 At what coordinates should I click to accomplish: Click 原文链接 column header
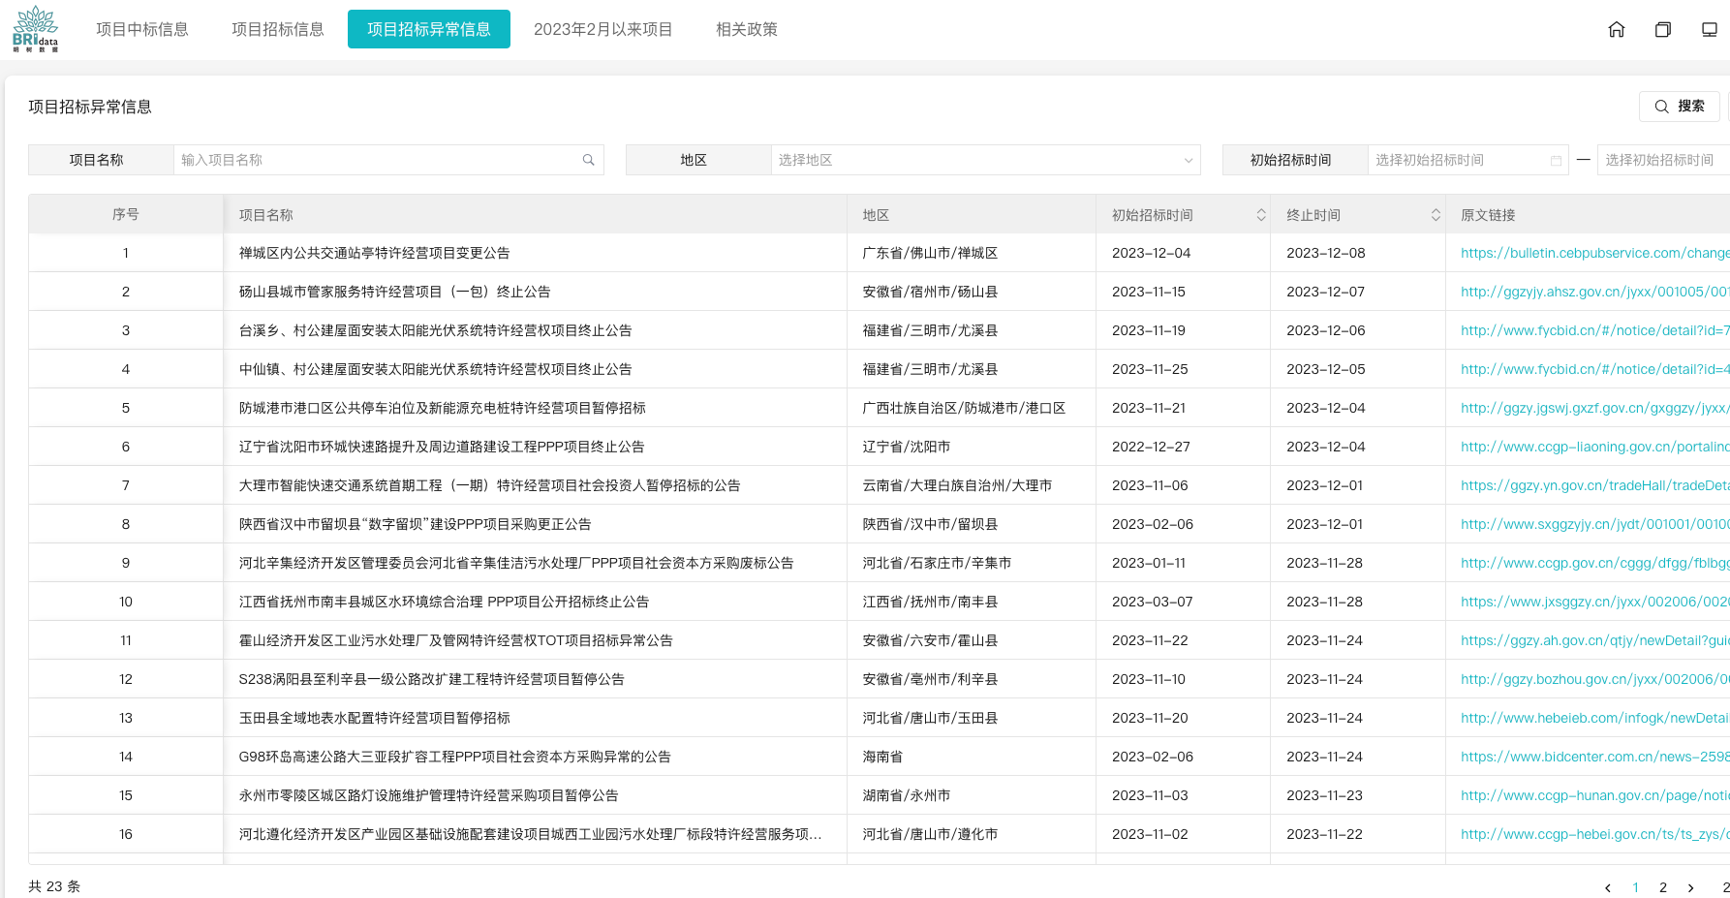1488,215
